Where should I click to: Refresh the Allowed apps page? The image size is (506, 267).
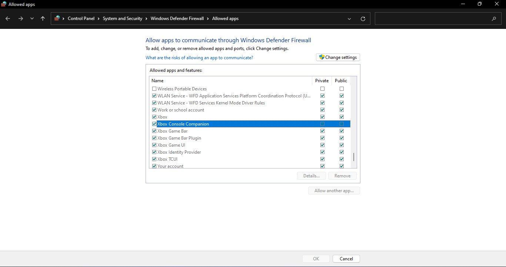363,19
